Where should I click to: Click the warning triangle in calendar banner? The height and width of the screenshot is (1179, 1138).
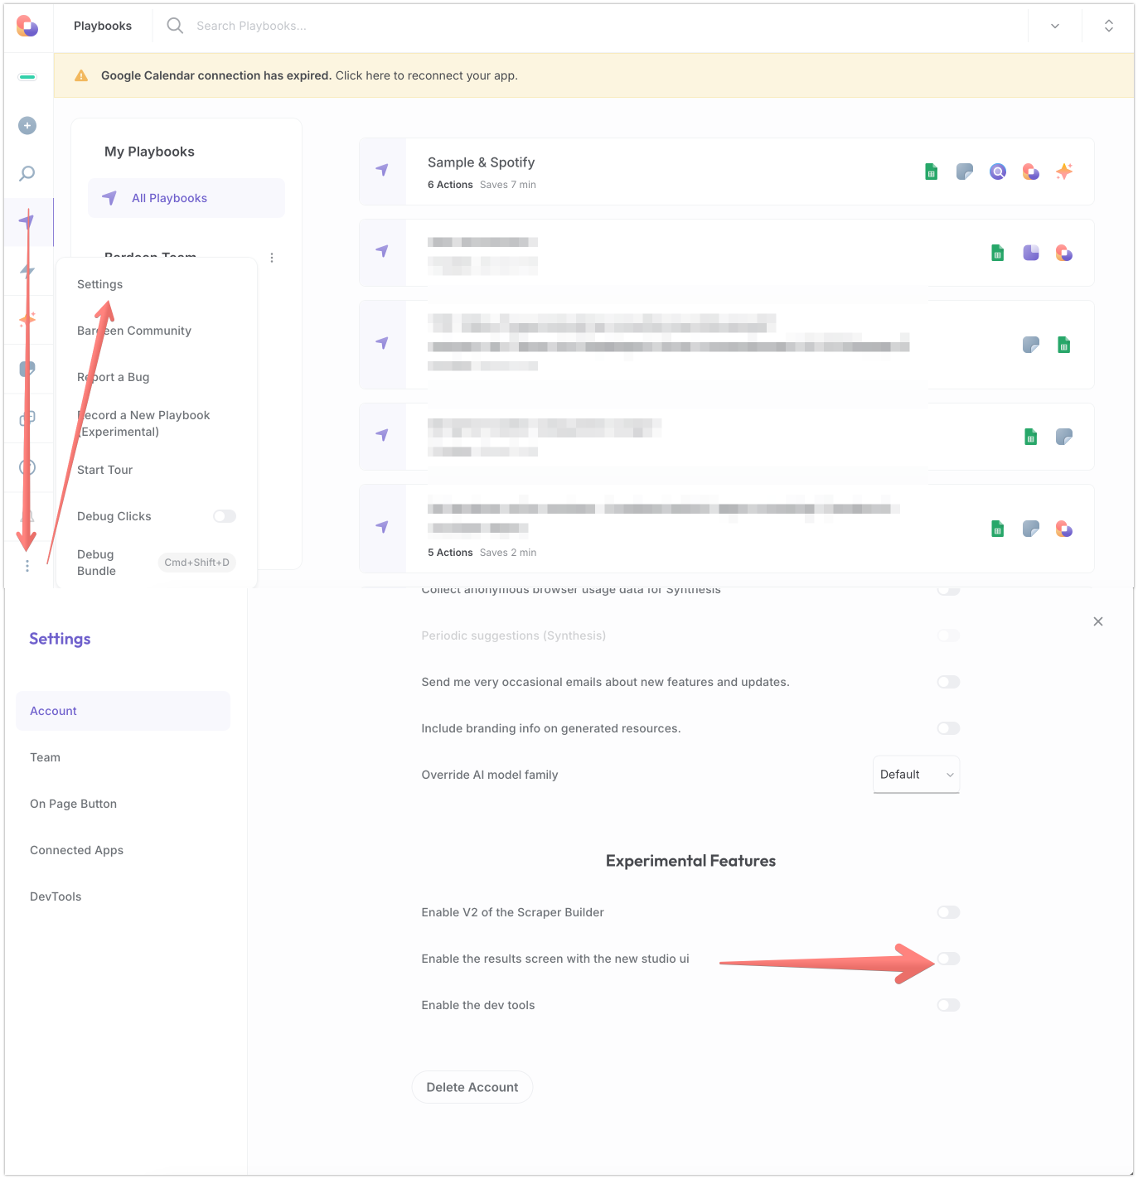(81, 75)
